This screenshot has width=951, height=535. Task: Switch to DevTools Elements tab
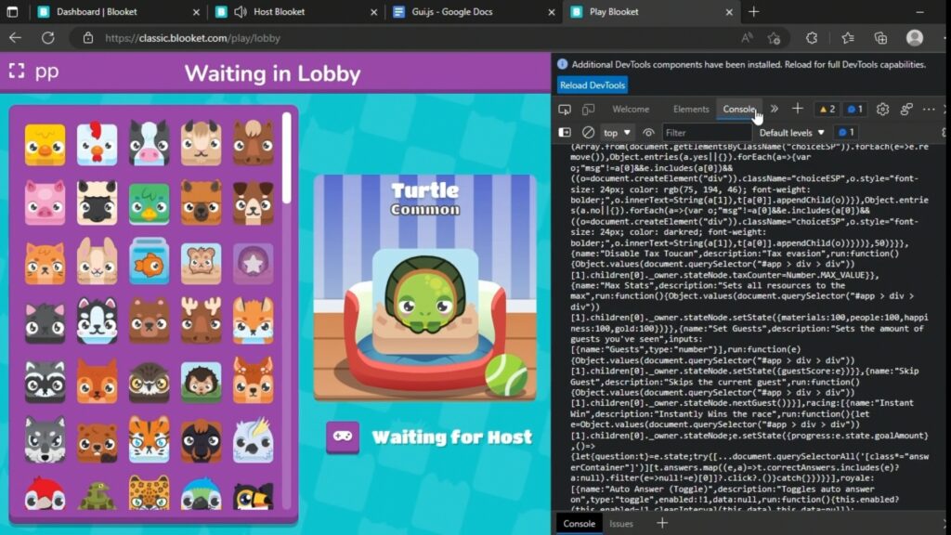click(691, 110)
